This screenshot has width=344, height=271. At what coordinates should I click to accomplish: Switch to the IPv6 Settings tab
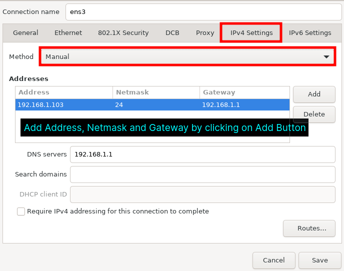pyautogui.click(x=310, y=33)
